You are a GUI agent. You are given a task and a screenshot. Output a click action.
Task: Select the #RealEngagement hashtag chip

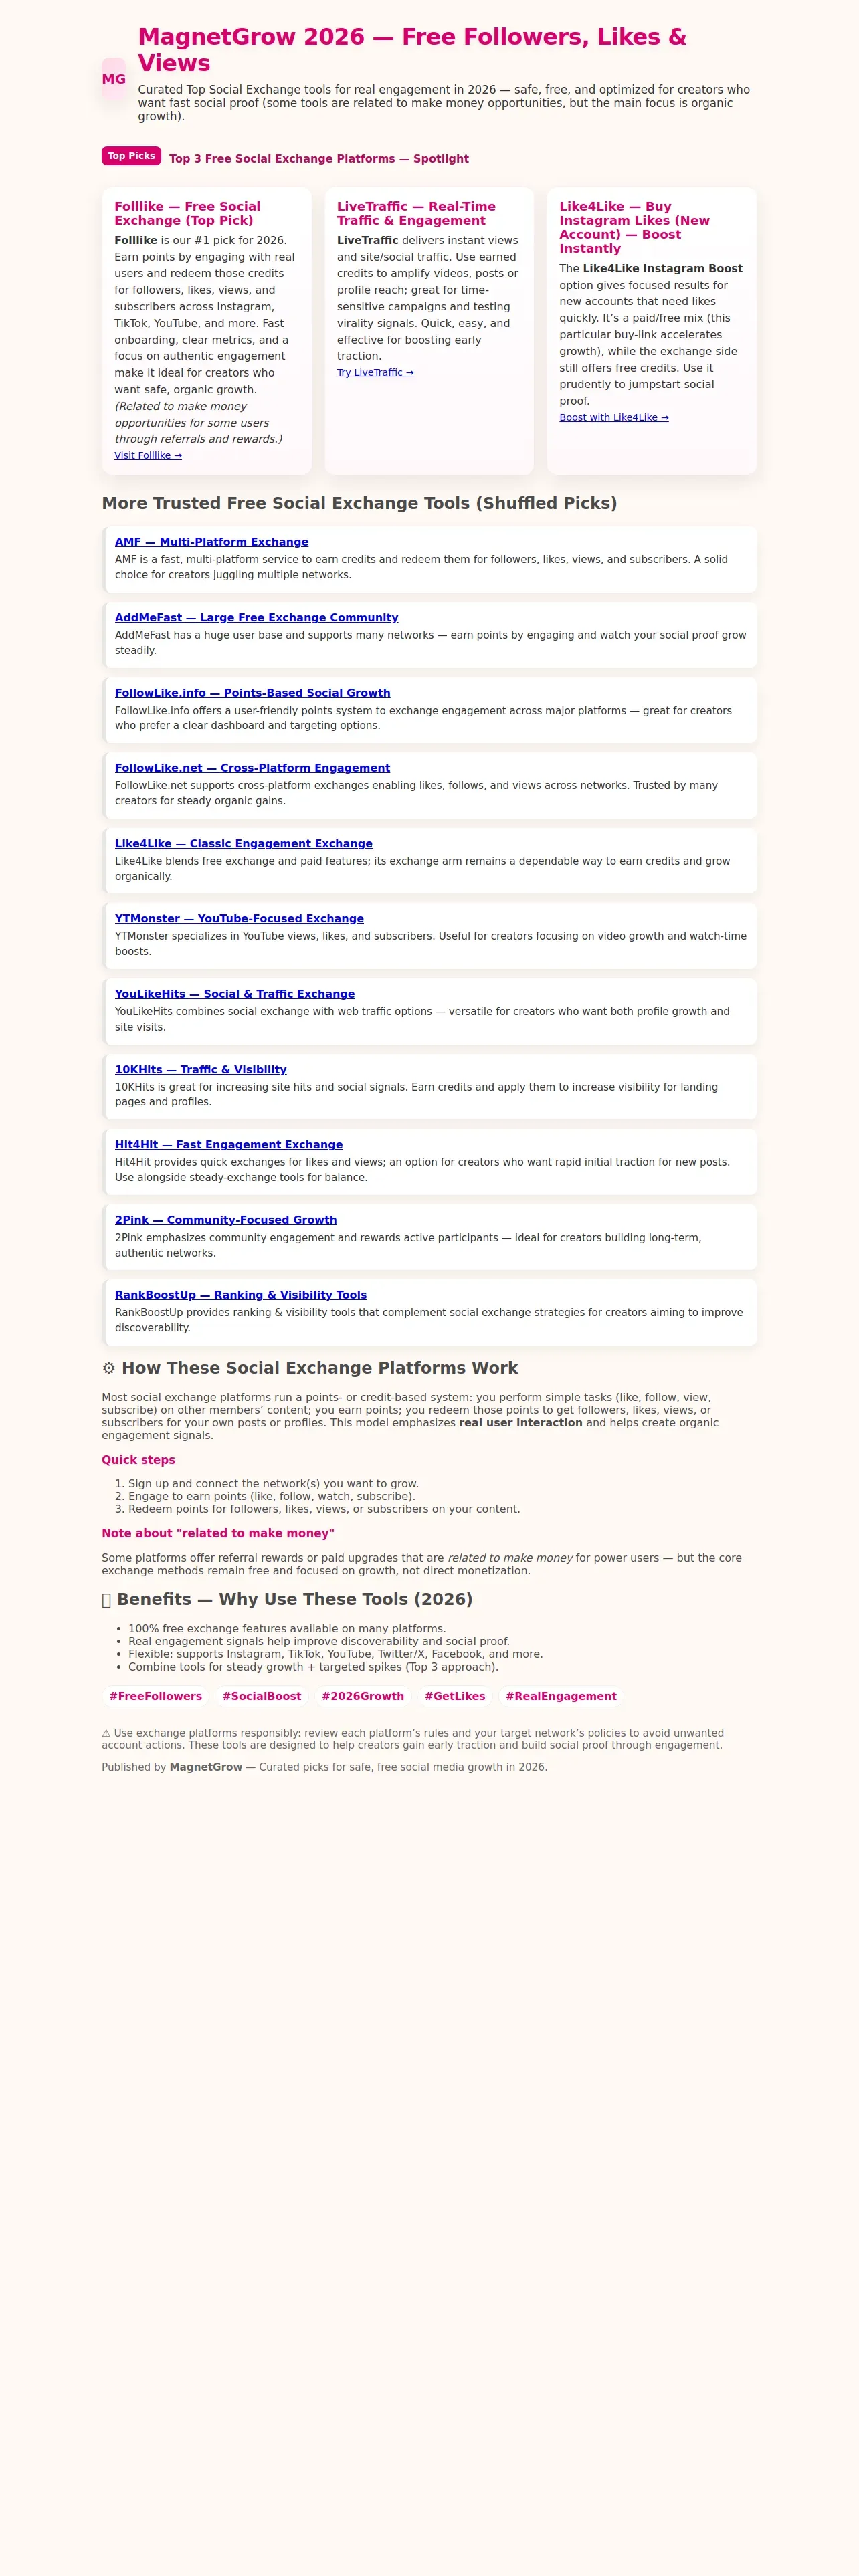(x=561, y=1696)
